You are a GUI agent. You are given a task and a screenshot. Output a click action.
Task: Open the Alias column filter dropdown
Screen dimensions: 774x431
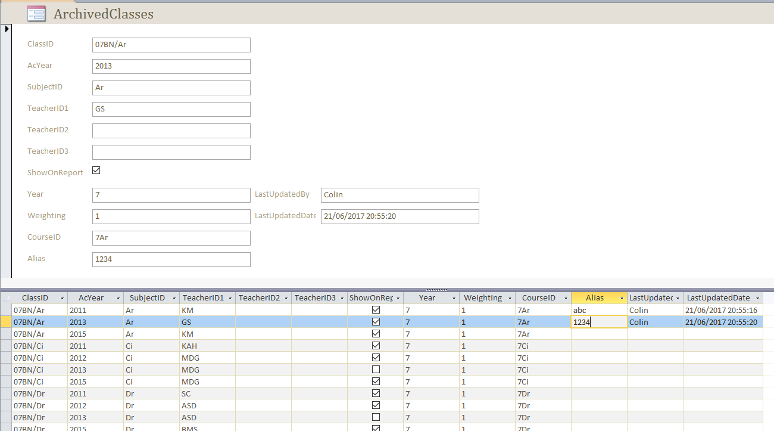coord(622,298)
